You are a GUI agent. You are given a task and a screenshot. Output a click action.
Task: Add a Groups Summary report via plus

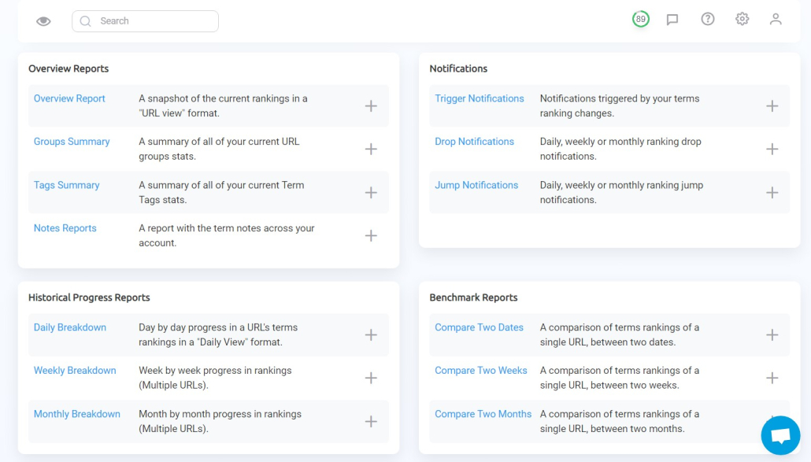click(371, 150)
